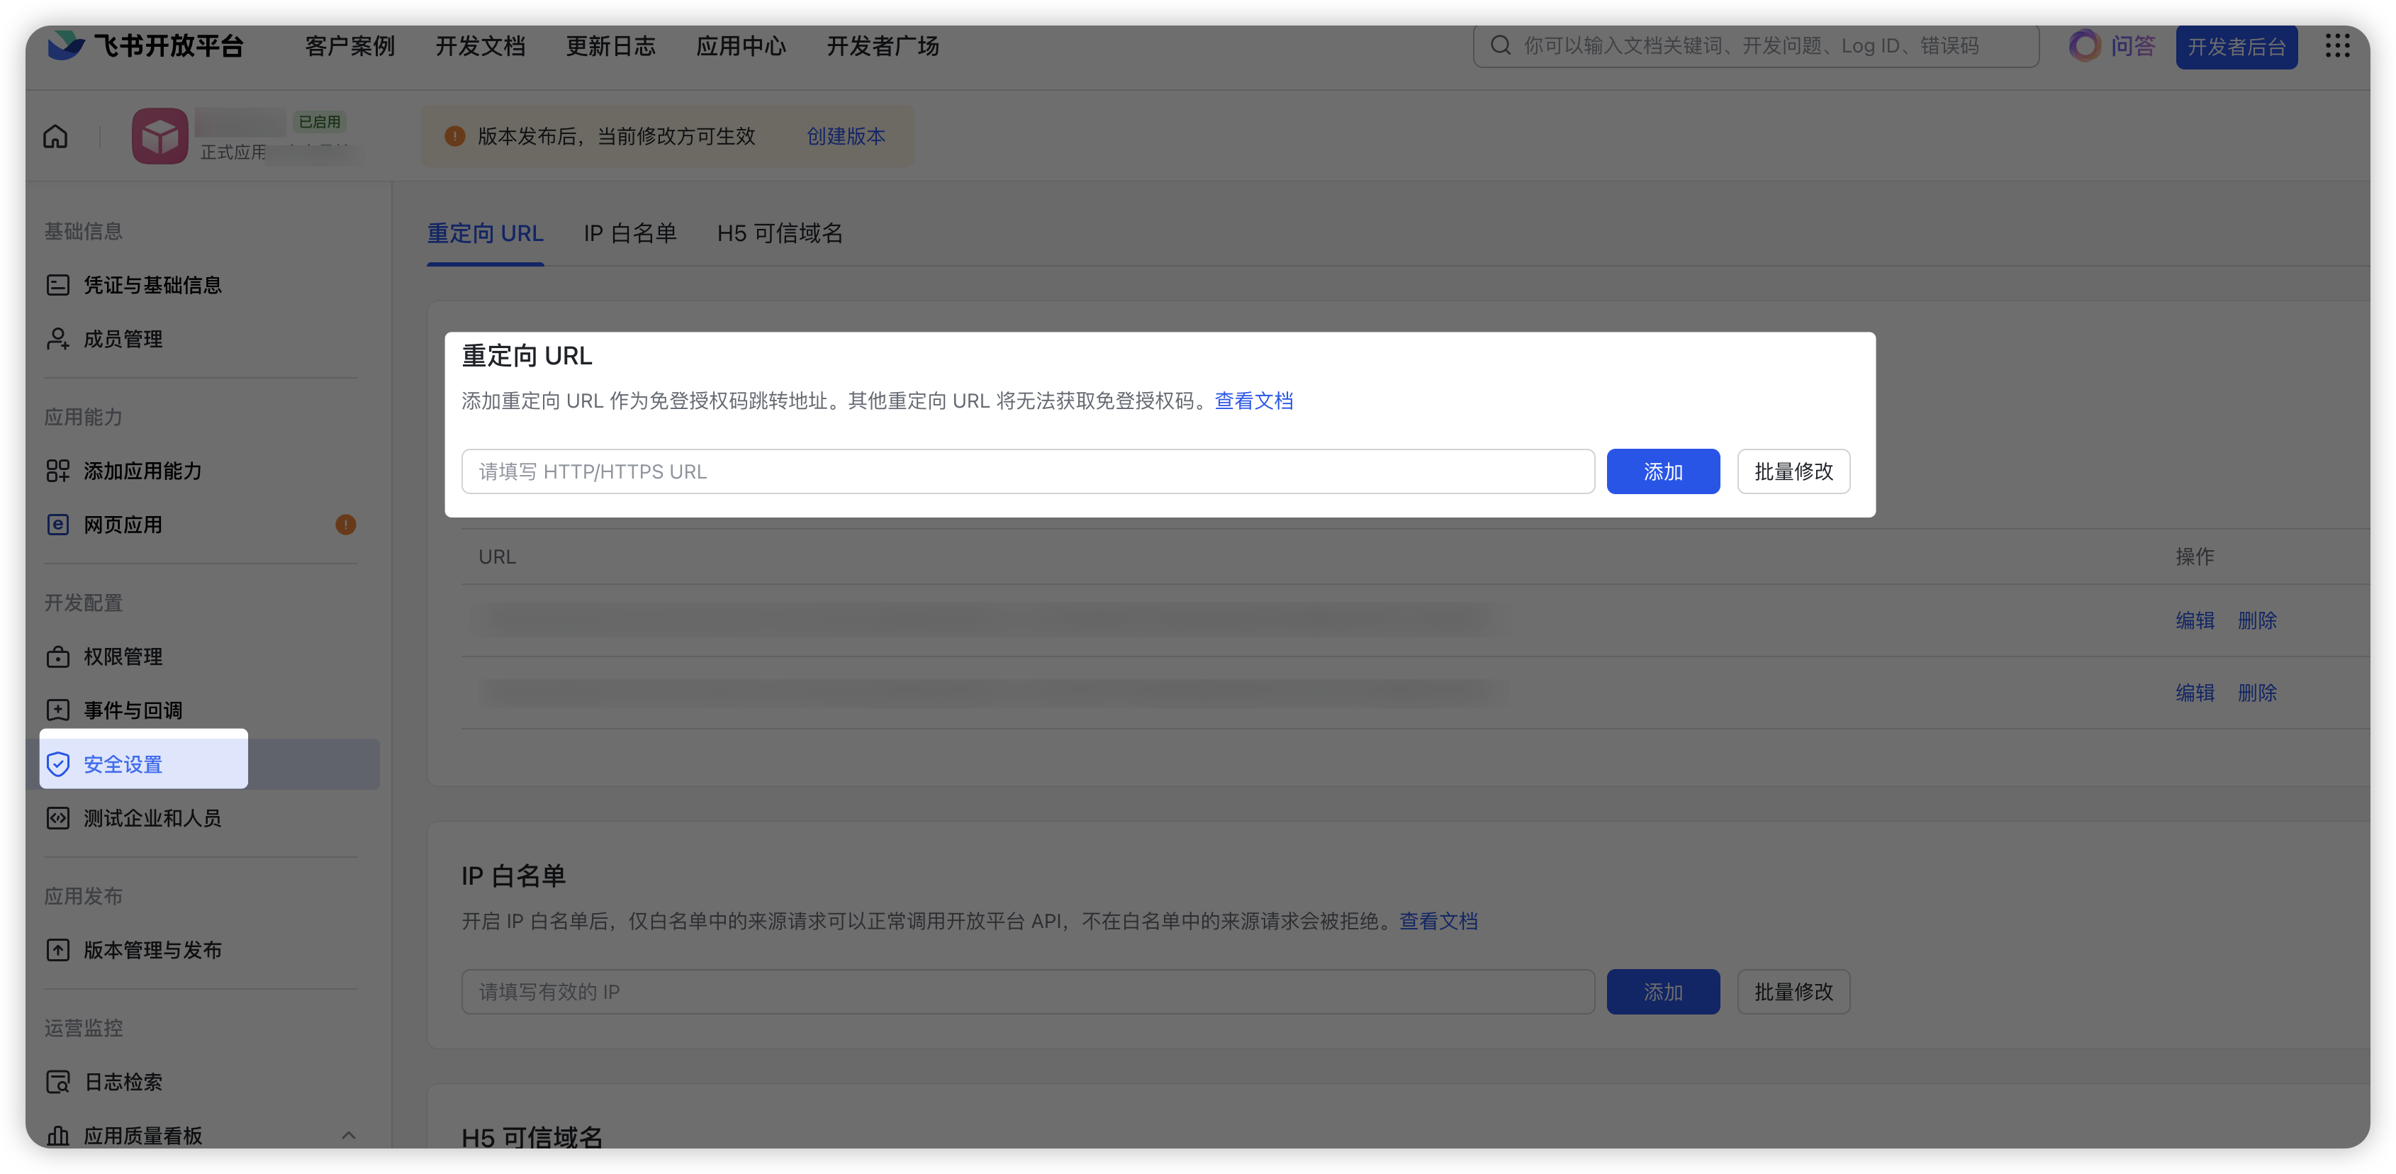Open 权限管理 in the sidebar
This screenshot has width=2396, height=1174.
[x=123, y=656]
